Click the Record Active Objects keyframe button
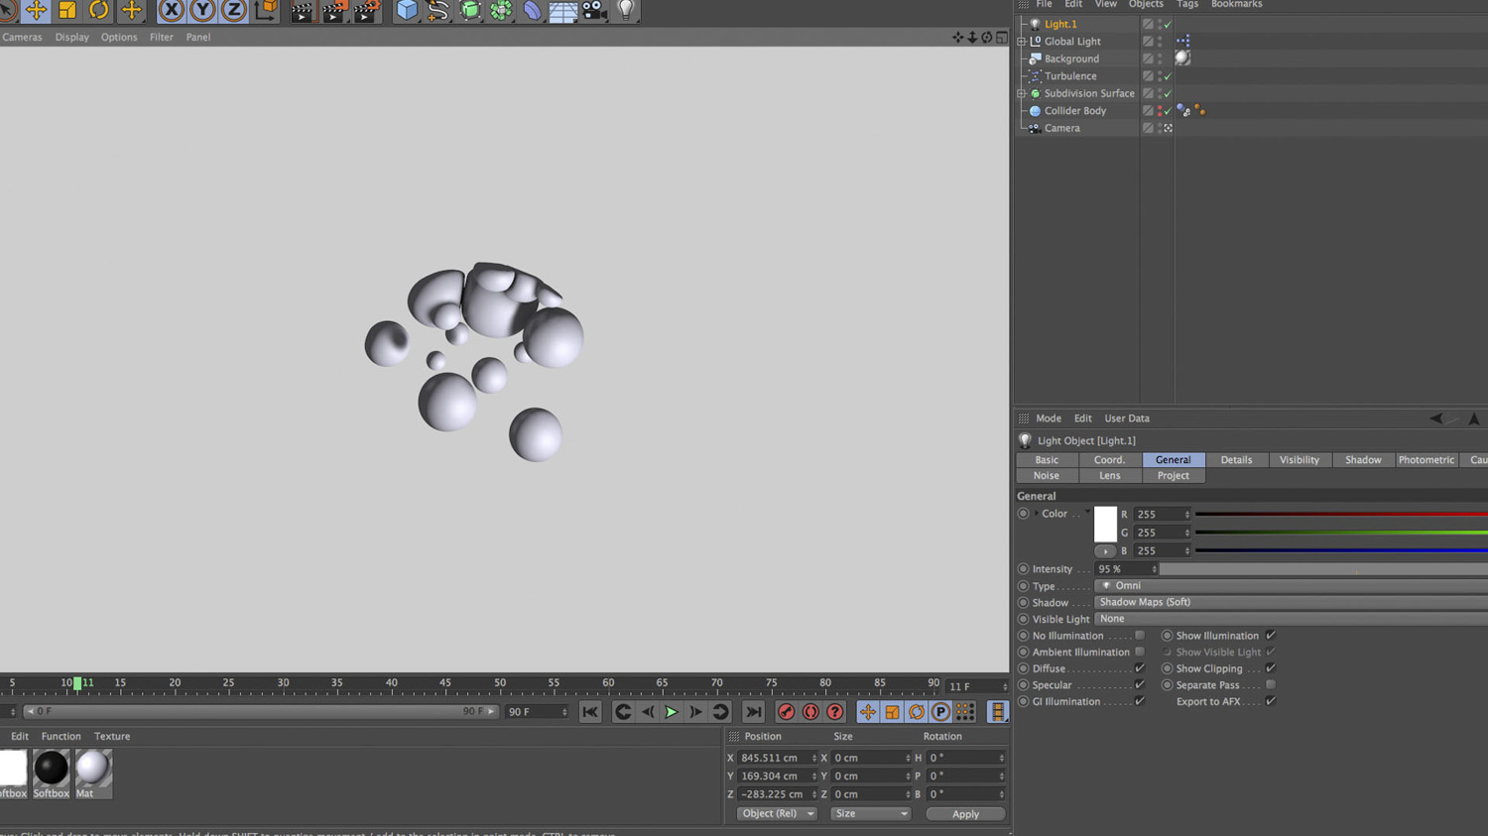 coord(786,712)
